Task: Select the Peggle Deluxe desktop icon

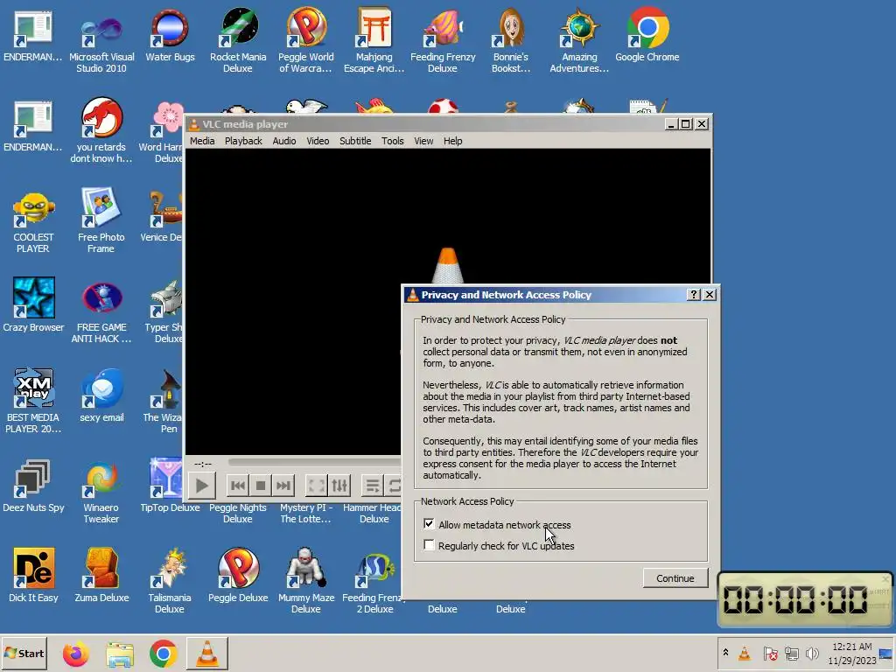Action: tap(238, 576)
